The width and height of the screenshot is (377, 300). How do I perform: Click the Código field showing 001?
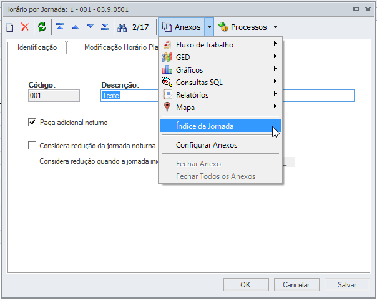coord(54,96)
